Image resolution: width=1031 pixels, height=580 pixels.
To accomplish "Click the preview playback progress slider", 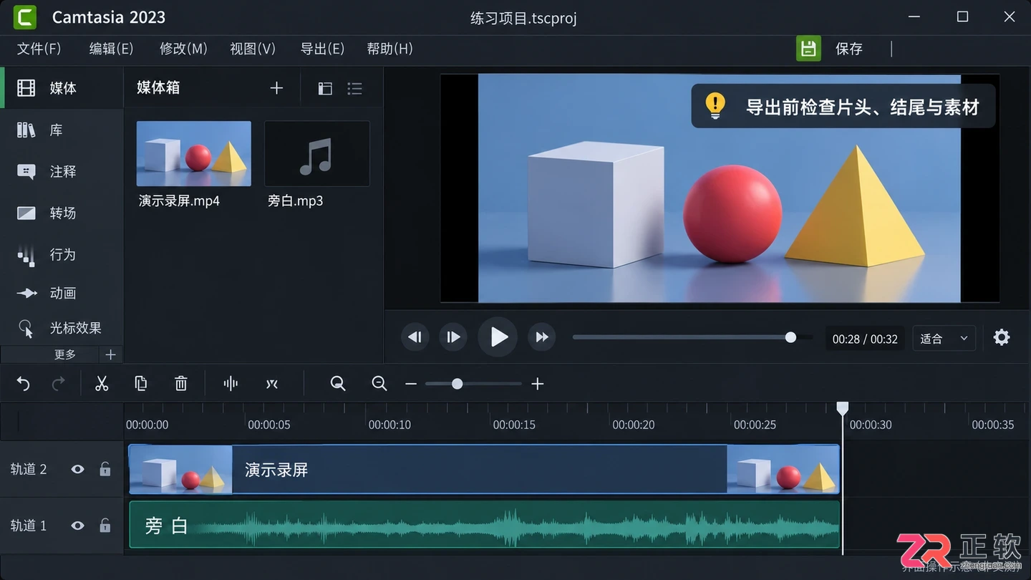I will (x=692, y=337).
